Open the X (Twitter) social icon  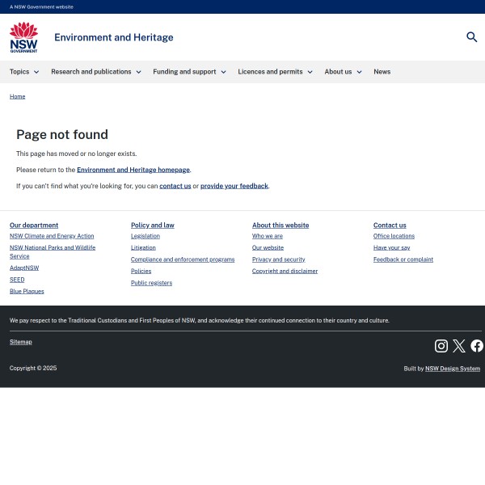pos(459,346)
